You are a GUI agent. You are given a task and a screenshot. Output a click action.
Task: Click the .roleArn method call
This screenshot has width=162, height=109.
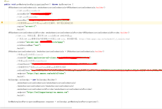21,42
